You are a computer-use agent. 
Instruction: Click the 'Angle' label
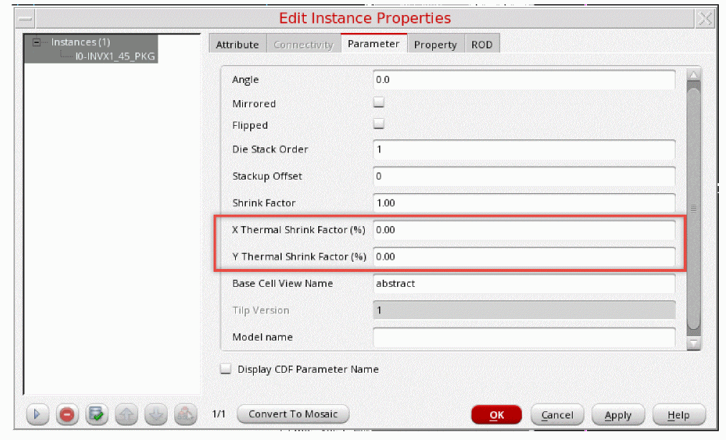(x=245, y=79)
